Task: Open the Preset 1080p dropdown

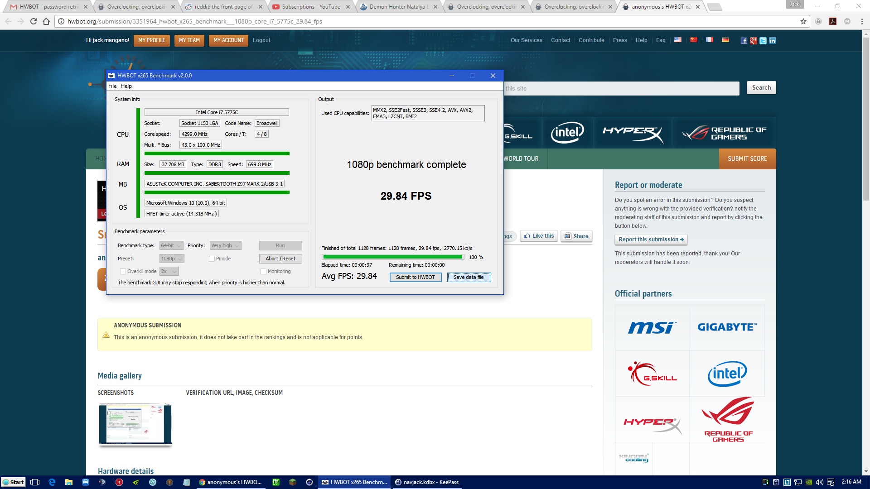Action: click(x=172, y=259)
